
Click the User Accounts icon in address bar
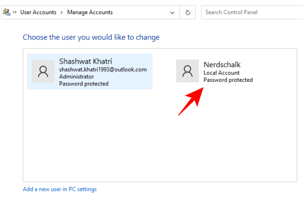pyautogui.click(x=7, y=12)
